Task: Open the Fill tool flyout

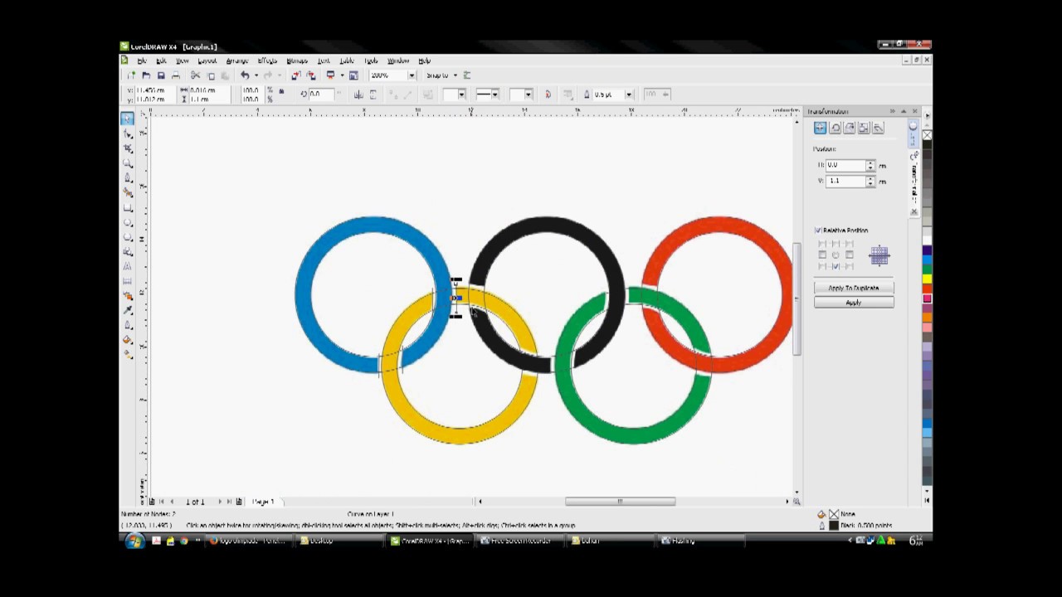Action: coord(127,340)
